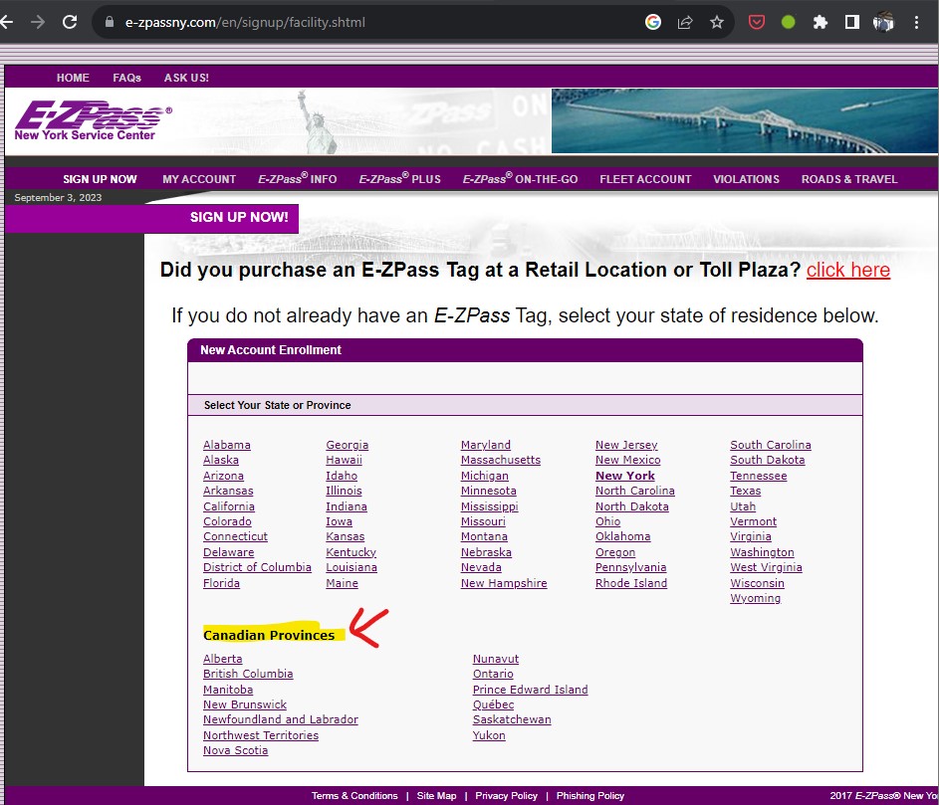Open the profile avatar icon
939x805 pixels.
(883, 22)
